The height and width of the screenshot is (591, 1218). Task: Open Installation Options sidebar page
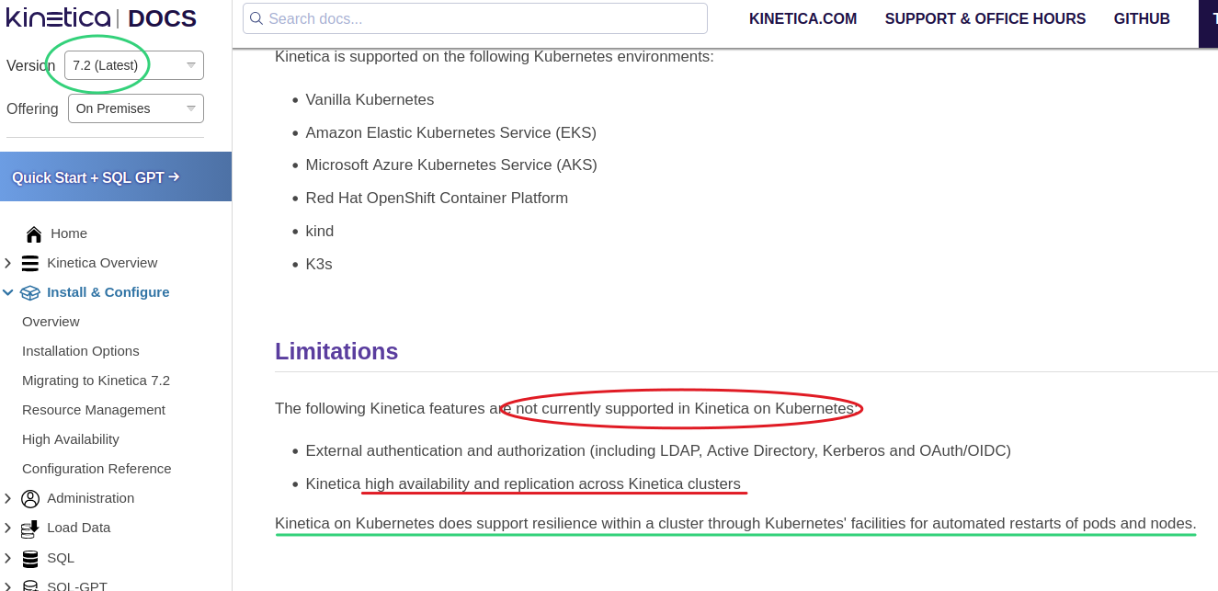click(81, 351)
